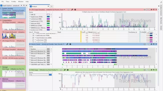Open search in CPU Usage (Sampled) panel
The width and height of the screenshot is (163, 91).
coord(72,10)
